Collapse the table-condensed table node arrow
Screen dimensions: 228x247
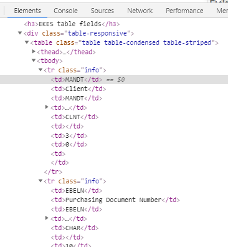[x=27, y=42]
